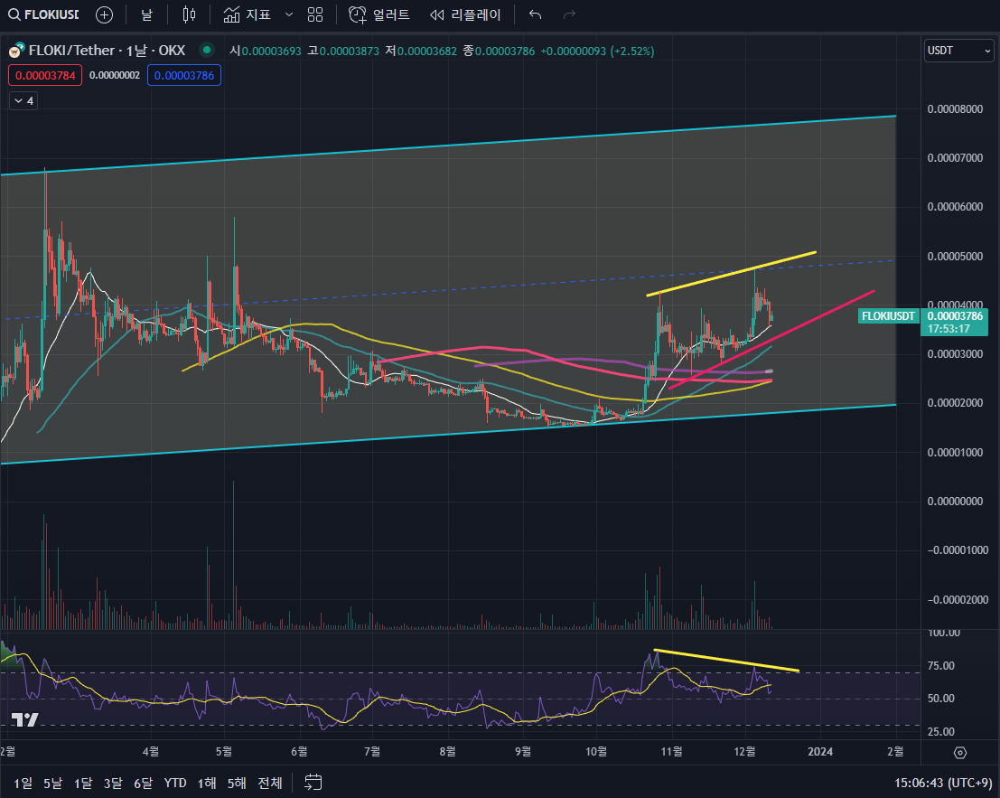
Task: Expand indicator favorites dropdown arrow beside 지표
Action: (x=288, y=14)
